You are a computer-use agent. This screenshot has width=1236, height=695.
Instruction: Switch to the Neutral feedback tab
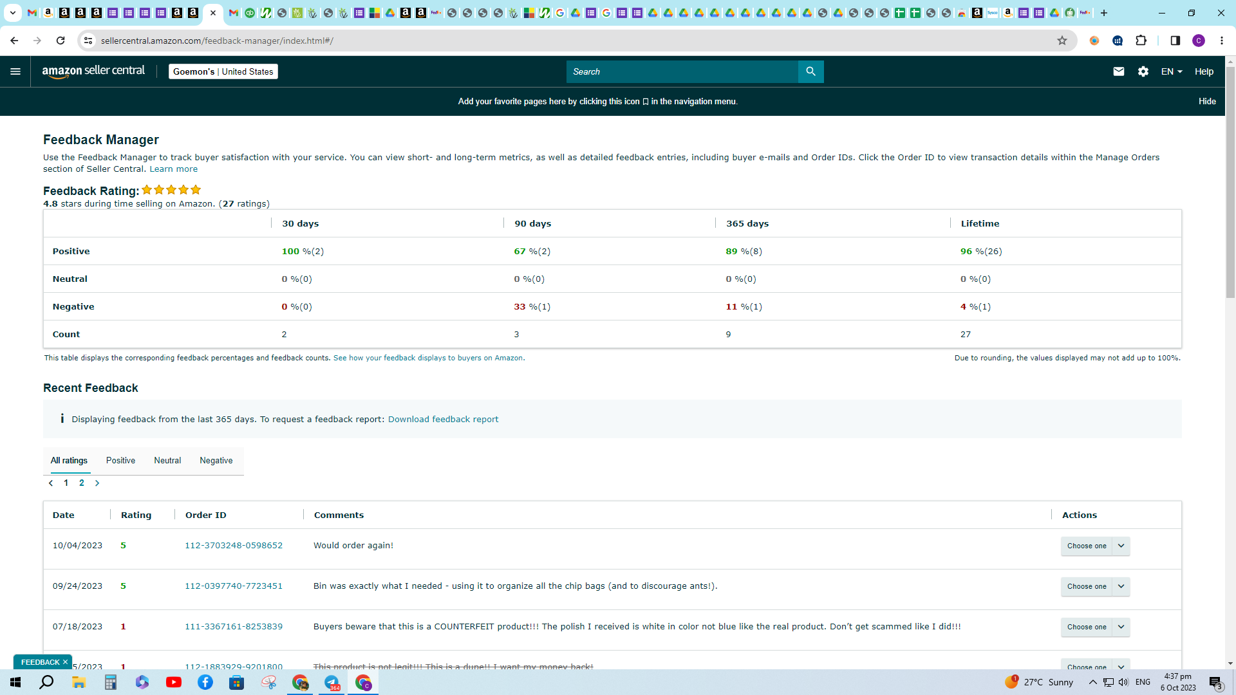[167, 461]
